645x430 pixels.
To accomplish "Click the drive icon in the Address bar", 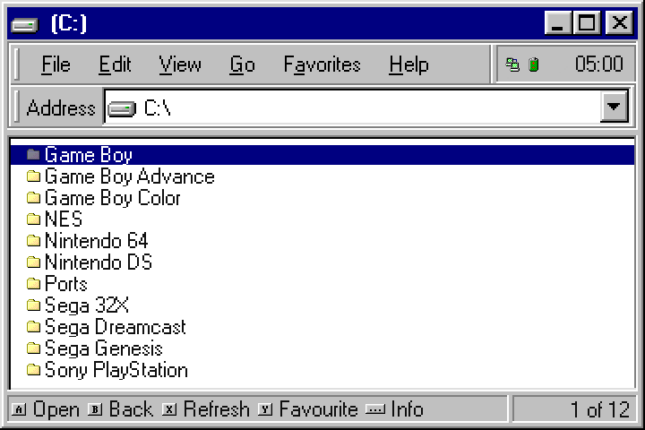I will pos(121,108).
